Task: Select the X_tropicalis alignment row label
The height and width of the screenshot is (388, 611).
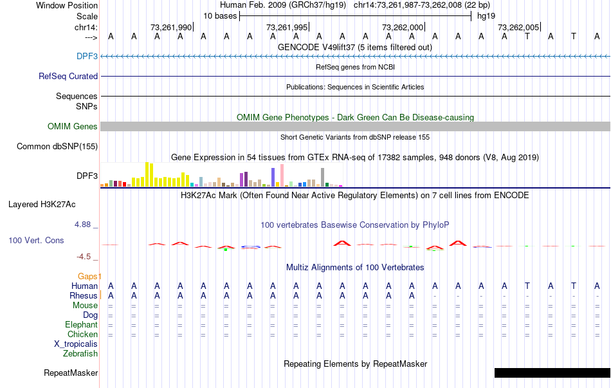Action: (x=76, y=344)
